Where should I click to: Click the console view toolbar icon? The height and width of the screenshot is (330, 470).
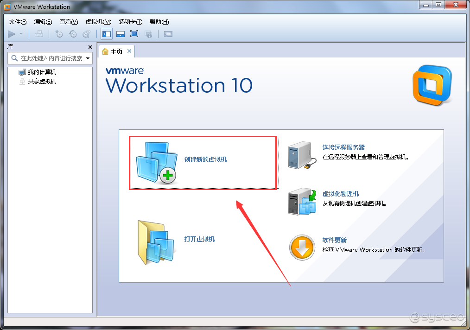pos(168,34)
